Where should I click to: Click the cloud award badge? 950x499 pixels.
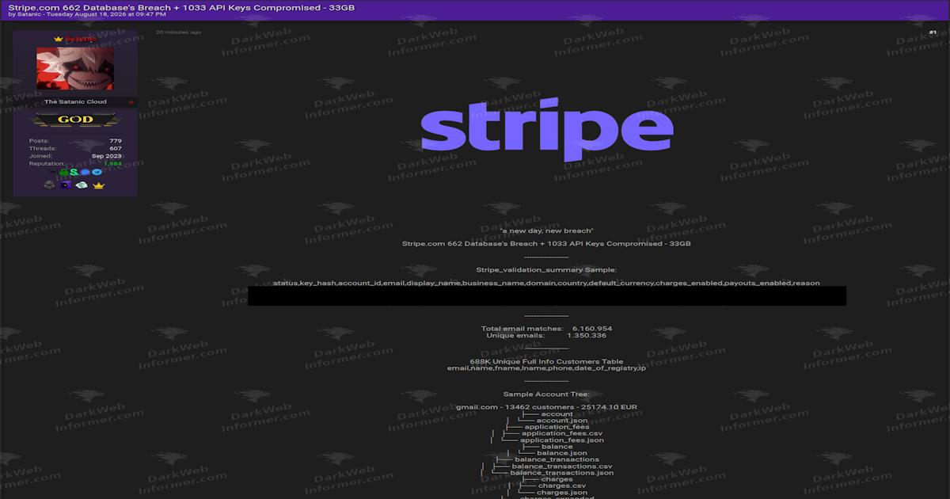click(82, 185)
